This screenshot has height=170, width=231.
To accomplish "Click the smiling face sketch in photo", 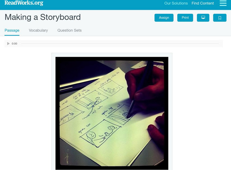I will pyautogui.click(x=91, y=135).
